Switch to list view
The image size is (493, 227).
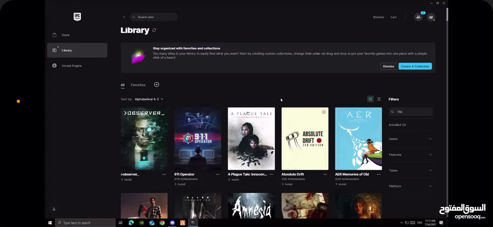[x=379, y=99]
